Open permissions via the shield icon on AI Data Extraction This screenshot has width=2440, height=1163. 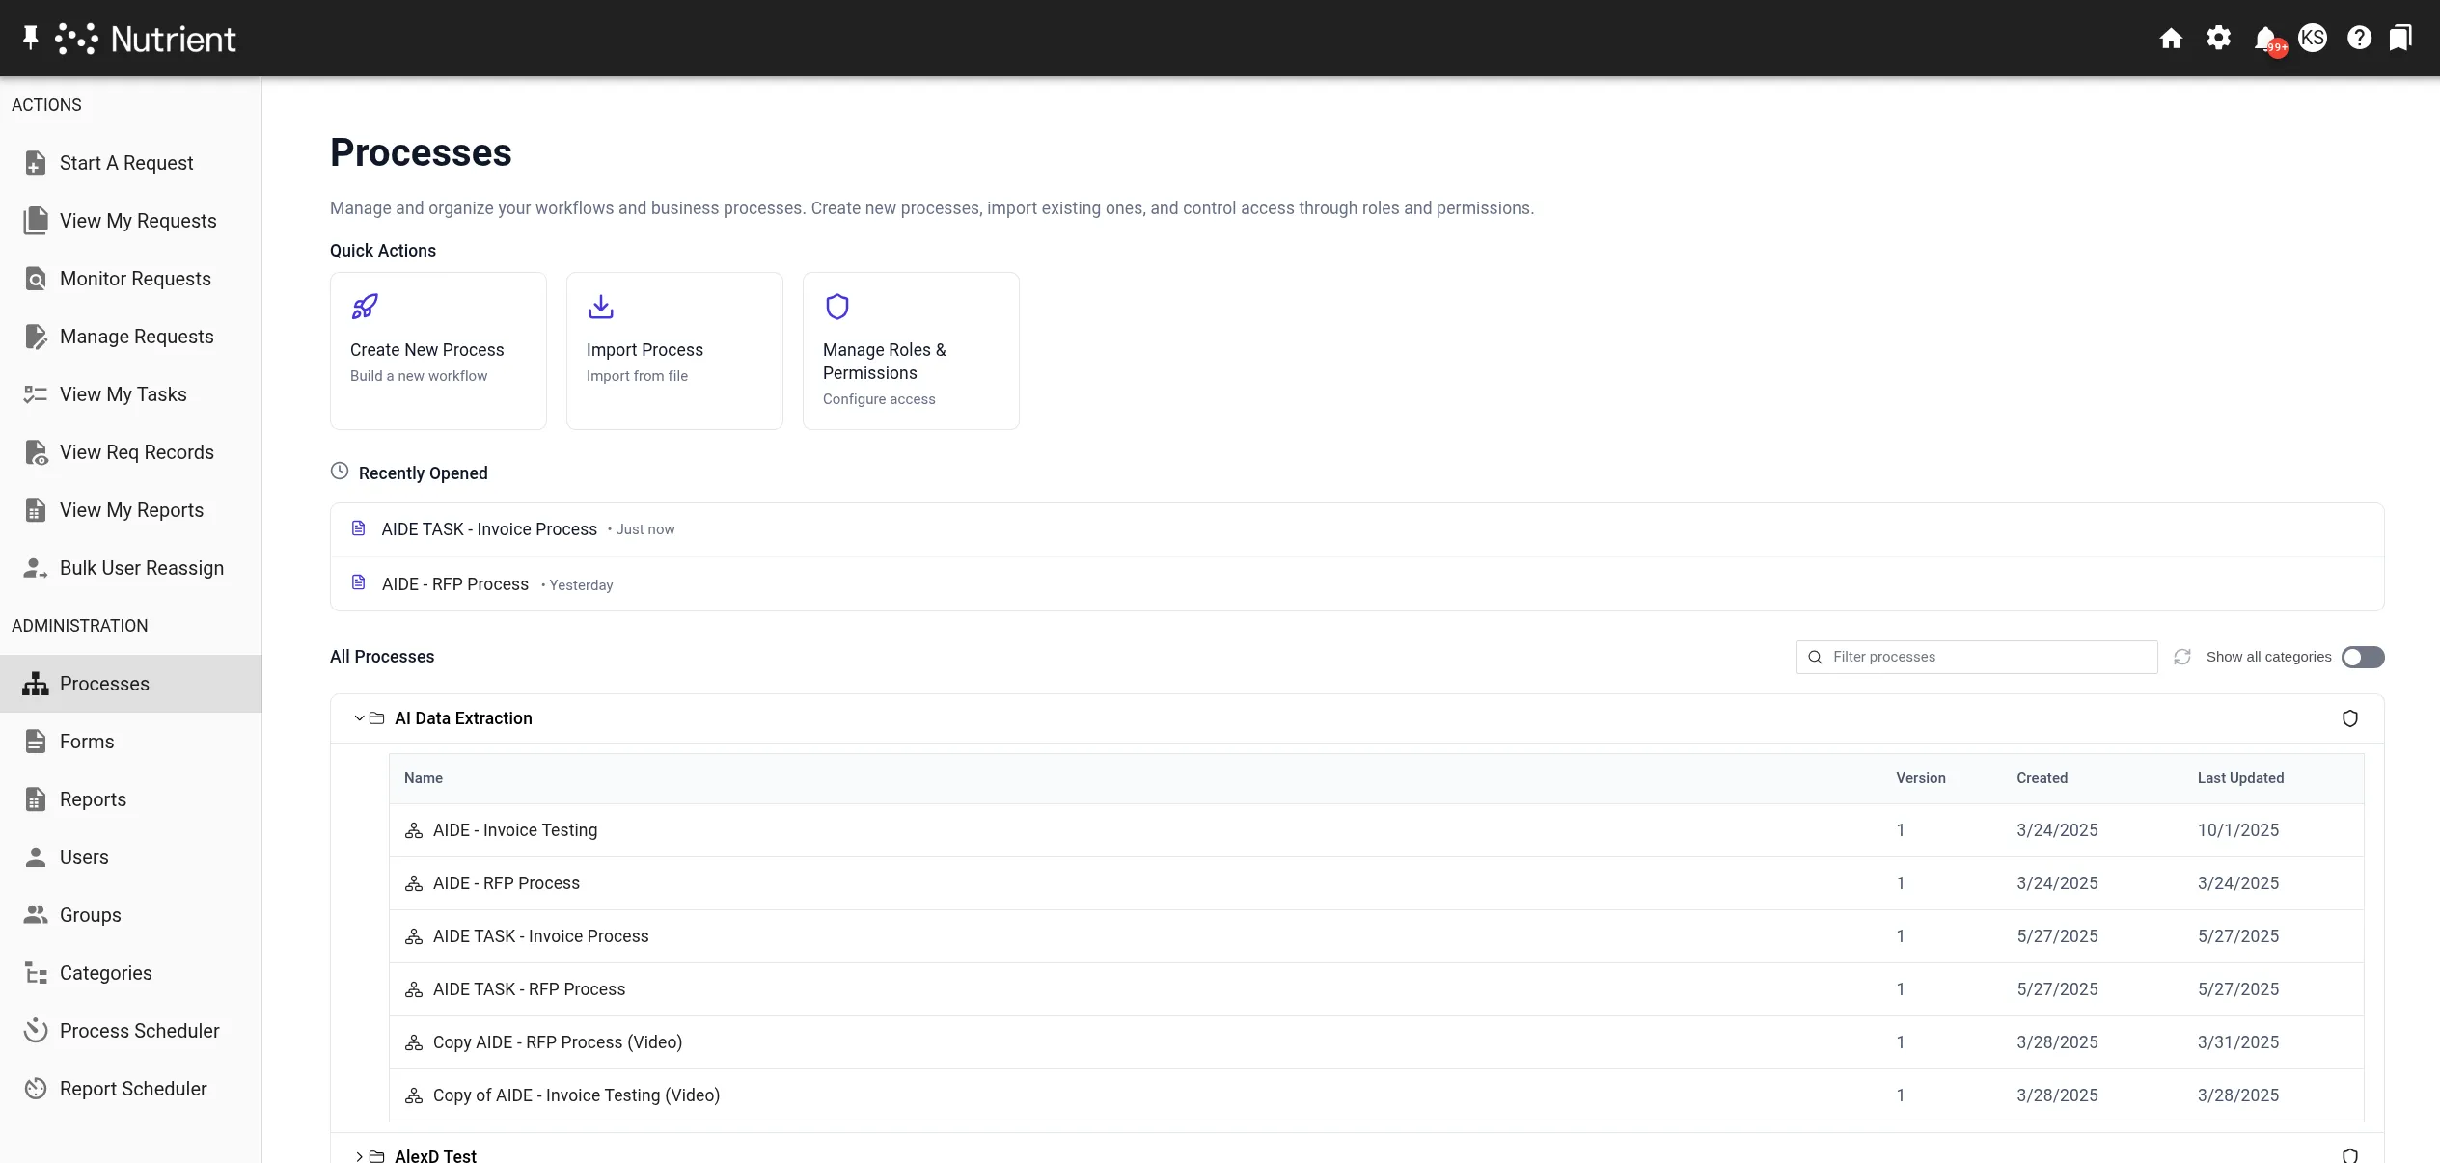tap(2350, 718)
